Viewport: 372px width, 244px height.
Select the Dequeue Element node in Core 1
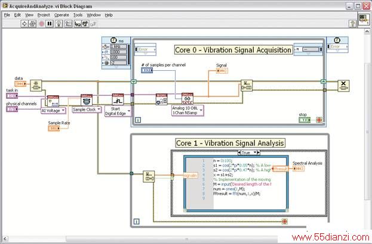pyautogui.click(x=149, y=177)
